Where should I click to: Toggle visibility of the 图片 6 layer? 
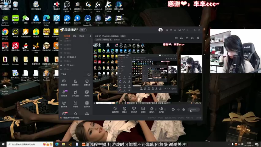pos(61,45)
